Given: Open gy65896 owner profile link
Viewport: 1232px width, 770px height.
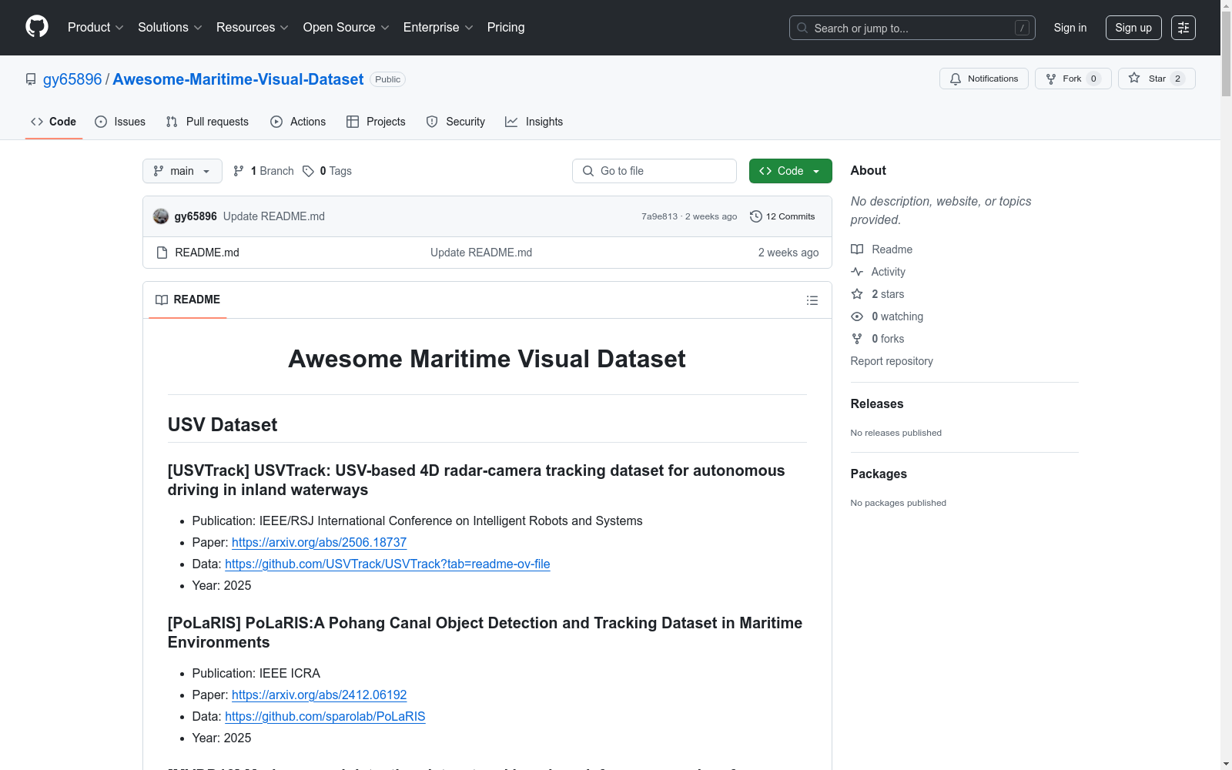Looking at the screenshot, I should tap(72, 79).
